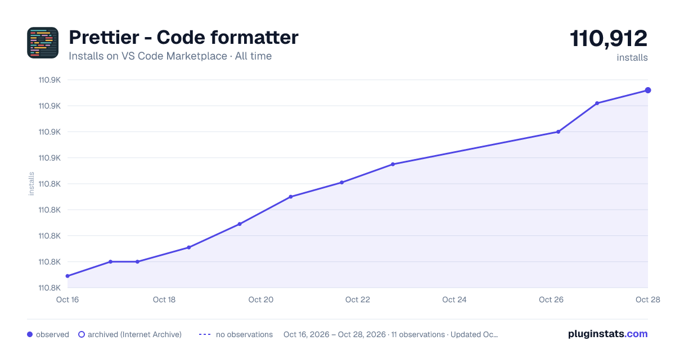Viewport: 675px width, 354px height.
Task: Click the 'Oct 16' x-axis label
Action: [x=67, y=299]
